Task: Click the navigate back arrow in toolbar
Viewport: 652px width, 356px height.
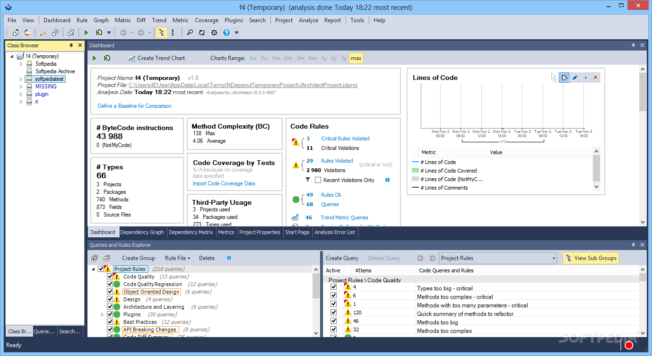Action: (123, 33)
